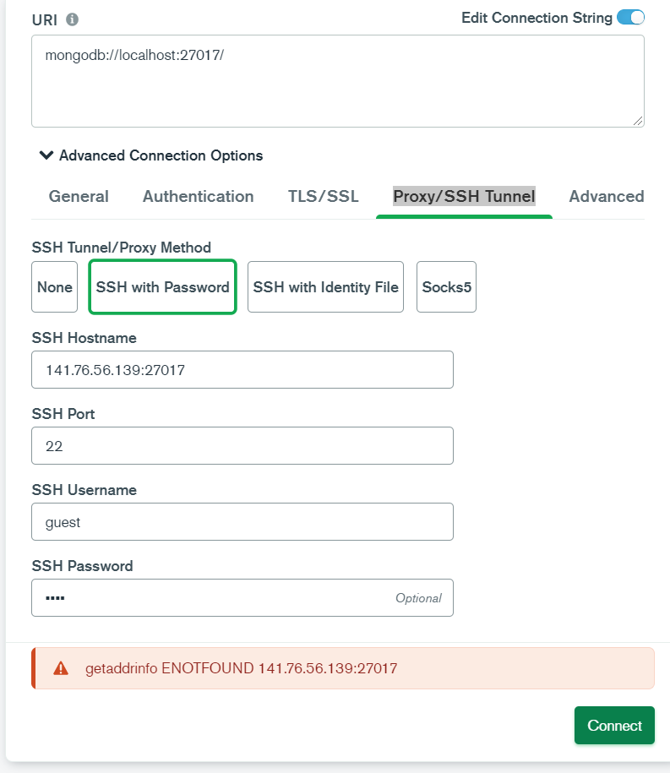Toggle the Edit Connection String switch
670x773 pixels.
coord(630,18)
